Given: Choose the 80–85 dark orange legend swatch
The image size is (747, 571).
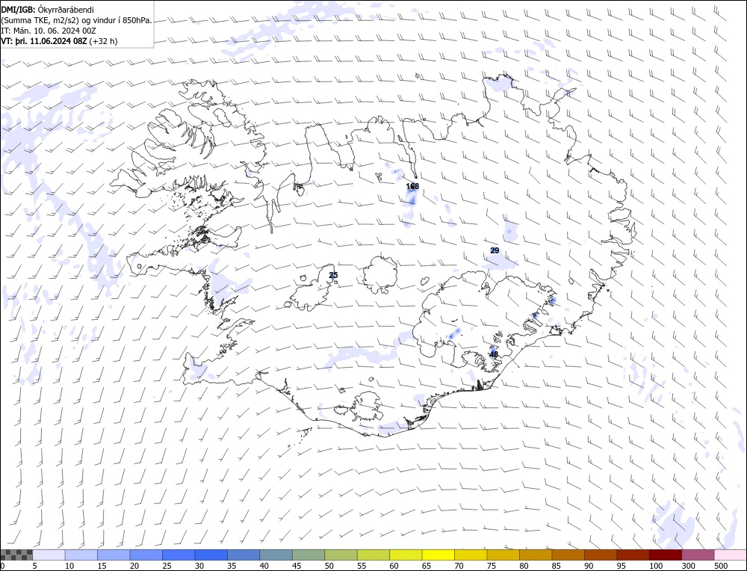Looking at the screenshot, I should tap(536, 555).
